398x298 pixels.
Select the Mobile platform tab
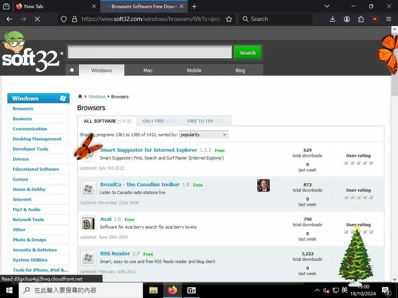coord(194,70)
